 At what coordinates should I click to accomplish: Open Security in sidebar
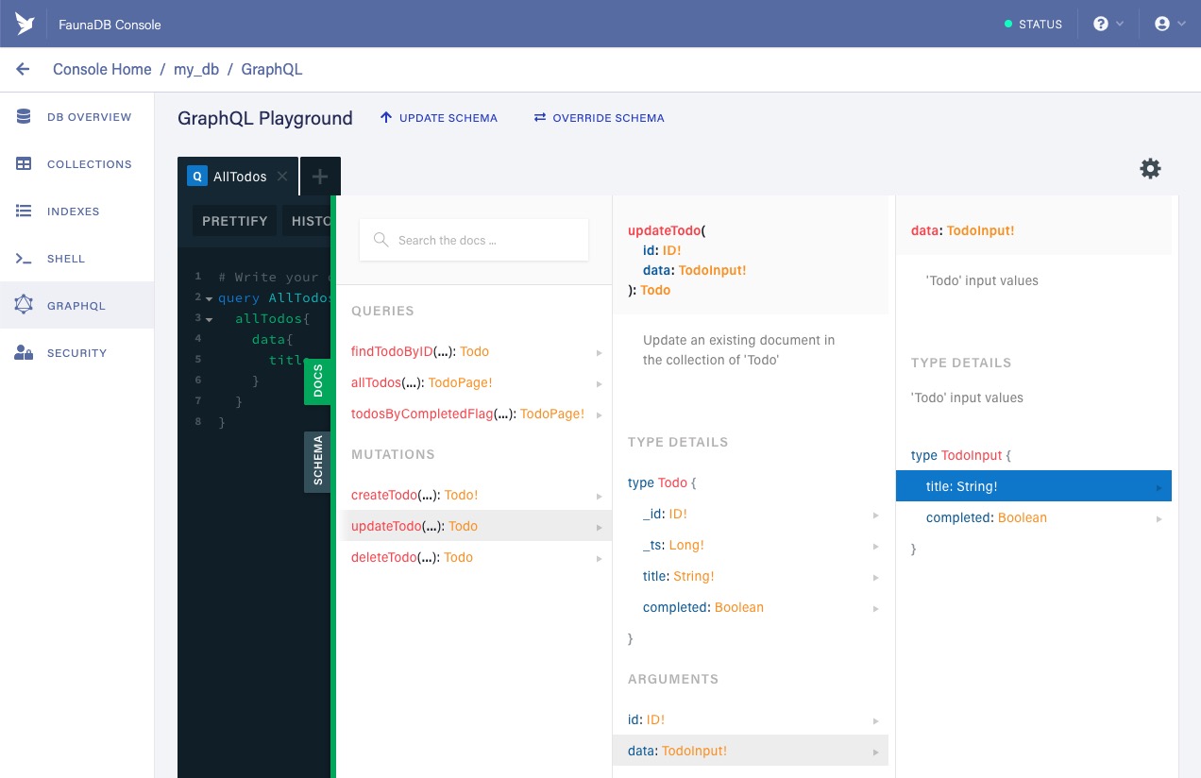(76, 353)
